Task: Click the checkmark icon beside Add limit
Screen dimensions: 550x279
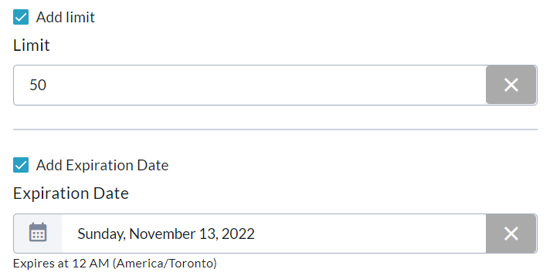Action: pos(21,17)
